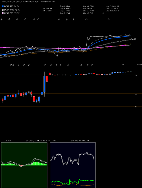142x188 pixels.
Task: Click the MACD: panel title
Action: click(x=8, y=141)
